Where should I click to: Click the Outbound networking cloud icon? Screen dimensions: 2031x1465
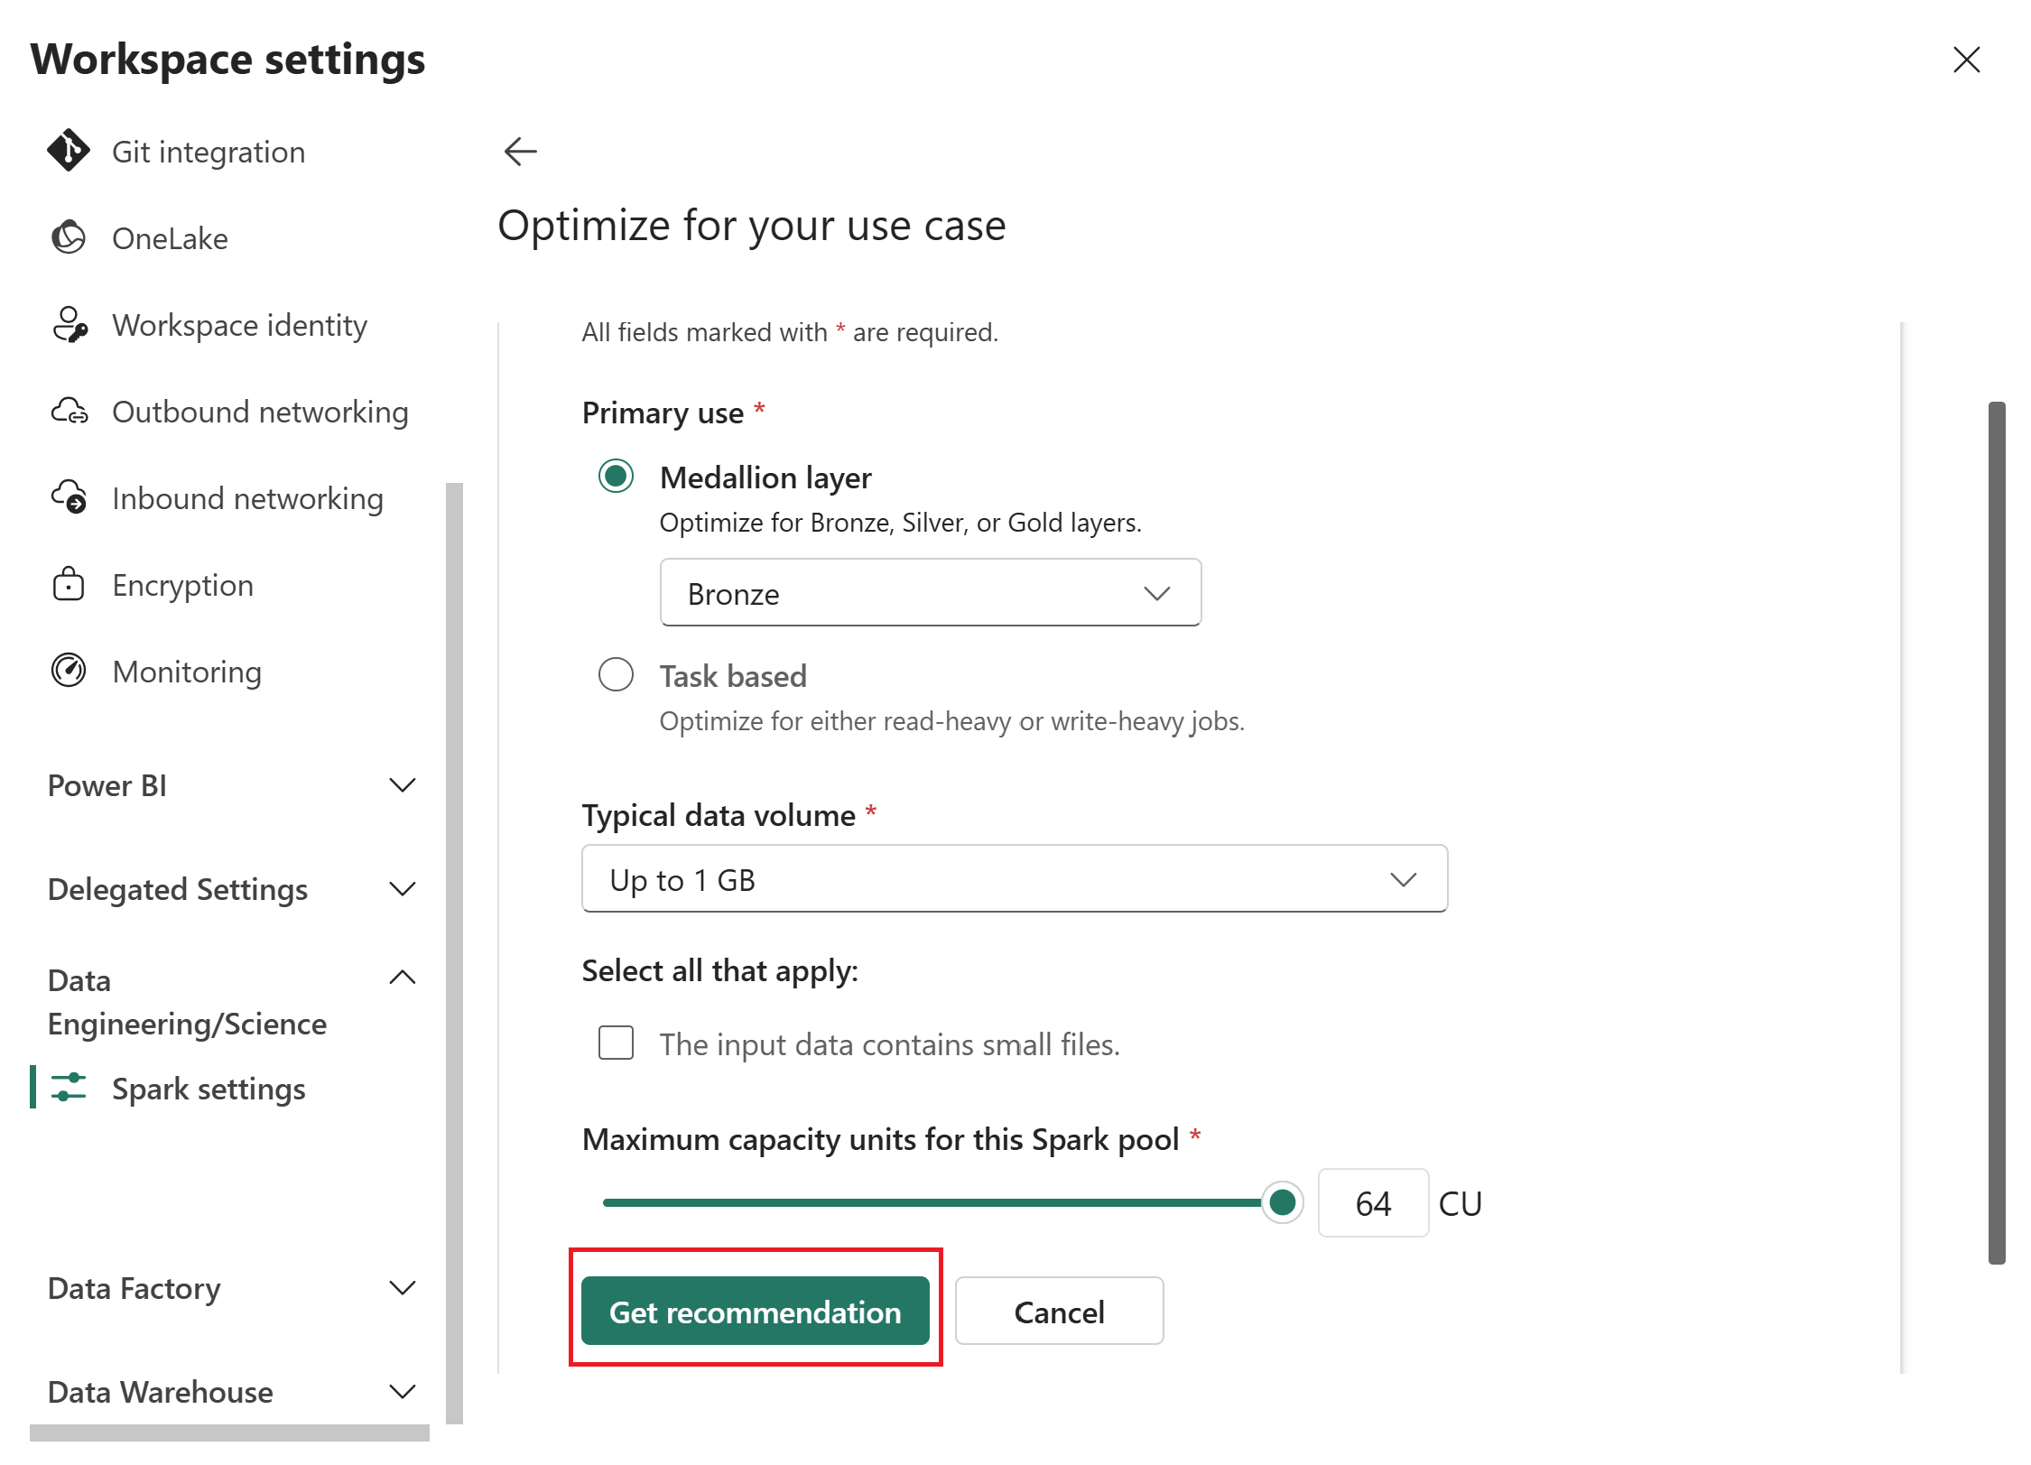(x=69, y=411)
